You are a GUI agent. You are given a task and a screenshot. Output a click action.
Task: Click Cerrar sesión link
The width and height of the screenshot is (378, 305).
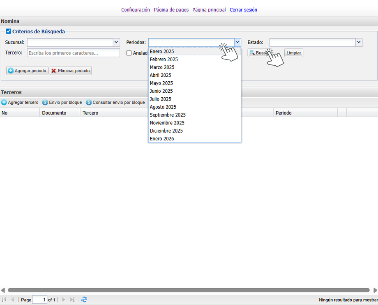point(243,10)
